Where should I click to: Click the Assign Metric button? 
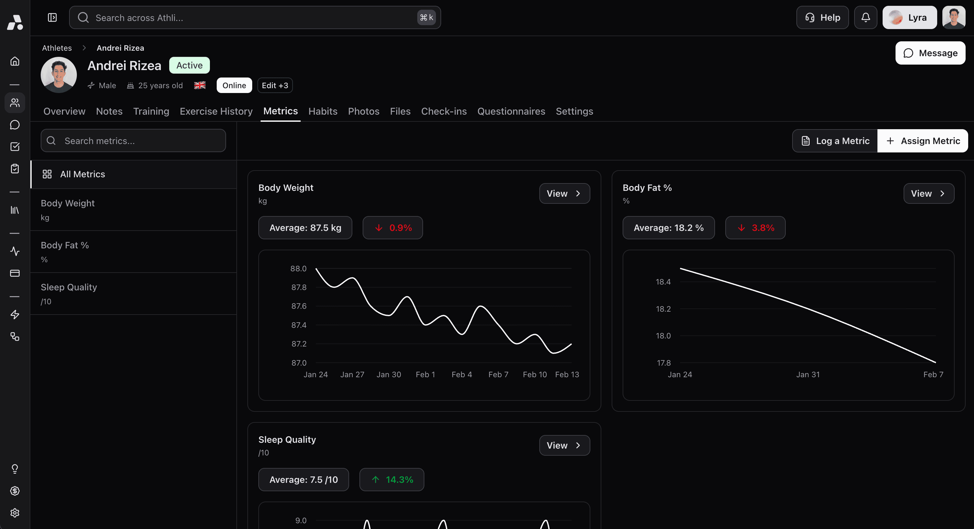tap(923, 140)
